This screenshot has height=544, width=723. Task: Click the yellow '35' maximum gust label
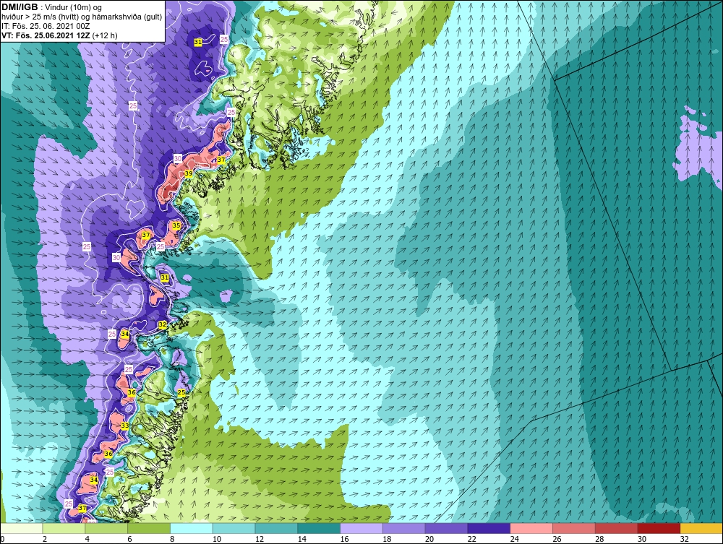point(176,225)
